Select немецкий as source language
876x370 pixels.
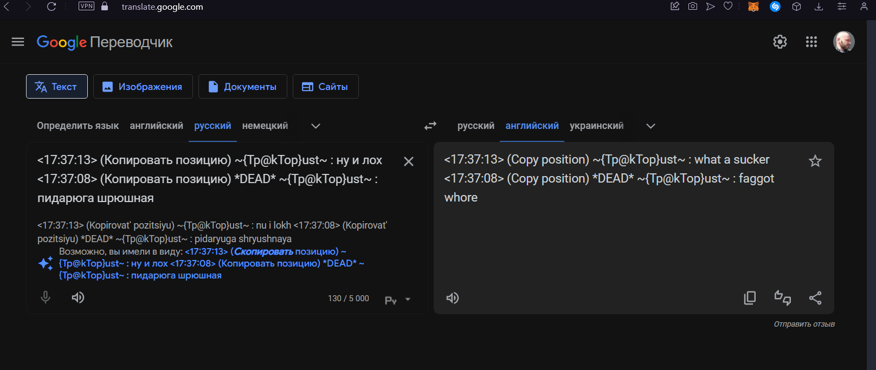click(x=265, y=126)
